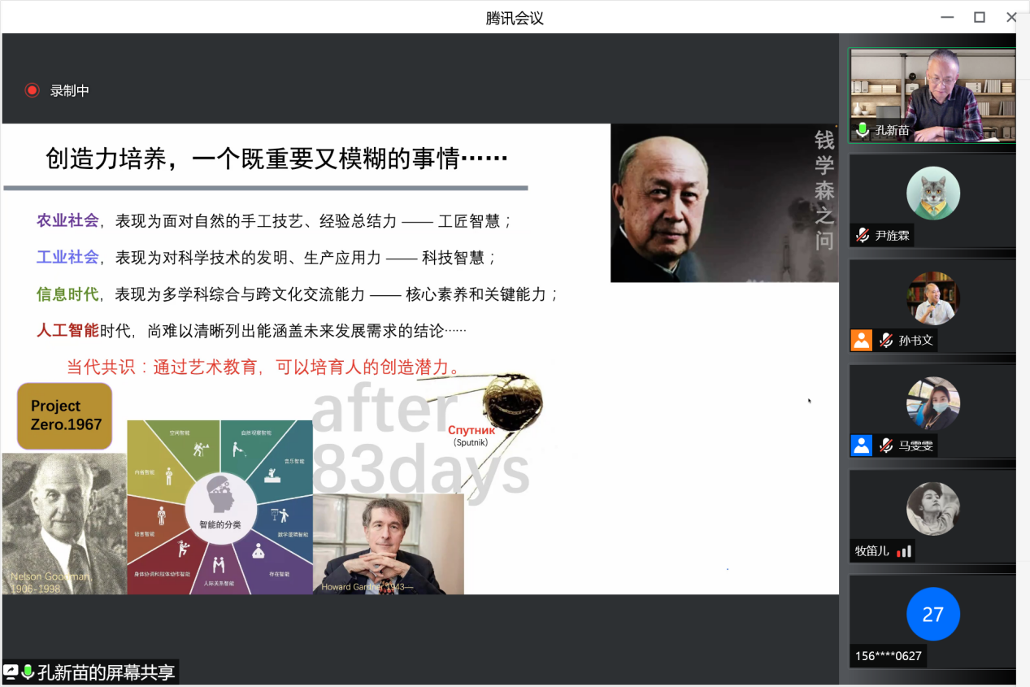Click the participant name 马雯雯
This screenshot has height=687, width=1030.
click(916, 446)
